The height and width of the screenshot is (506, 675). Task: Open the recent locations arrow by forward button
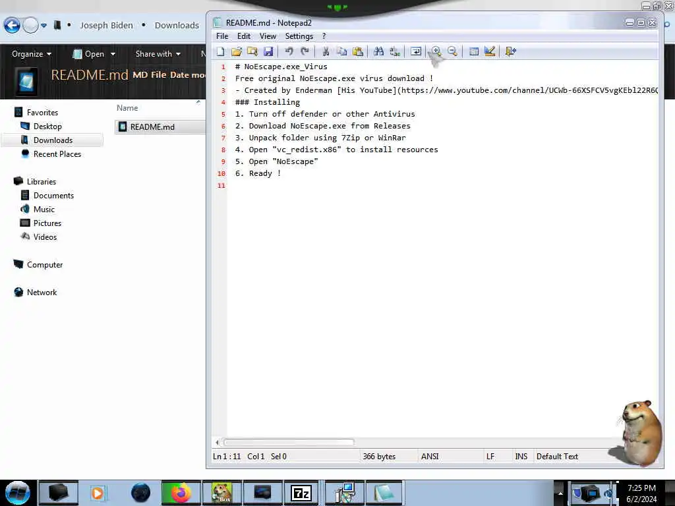tap(44, 26)
